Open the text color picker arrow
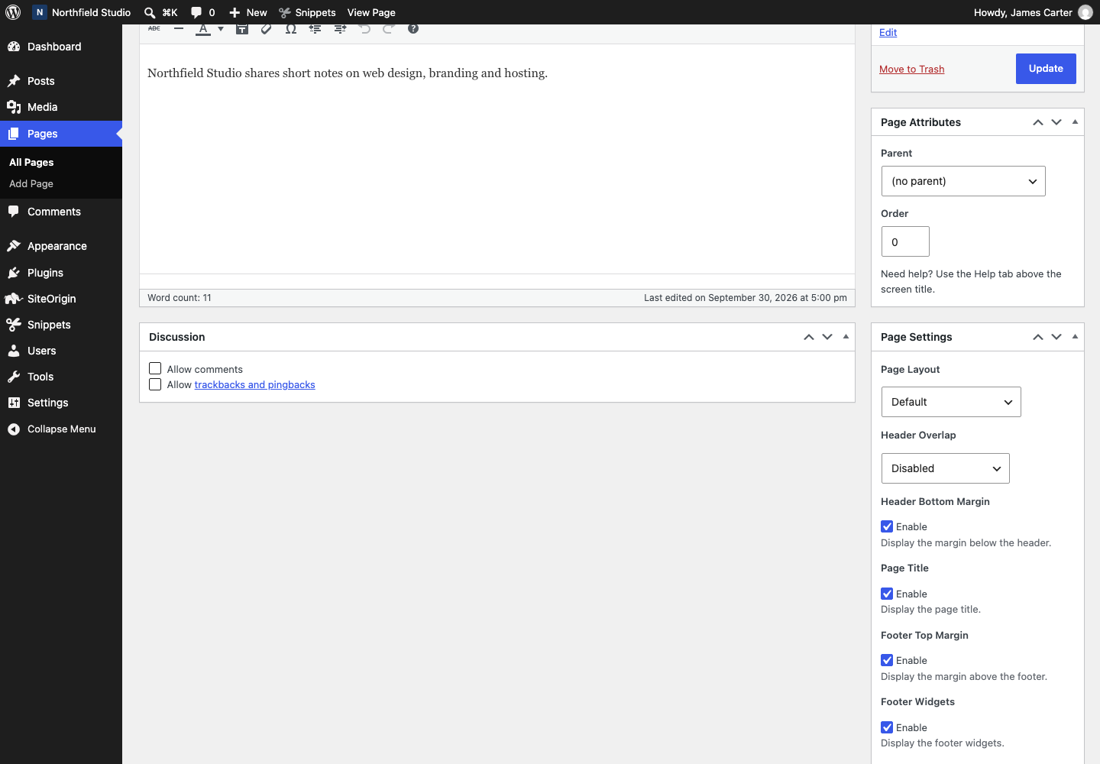 click(x=221, y=29)
